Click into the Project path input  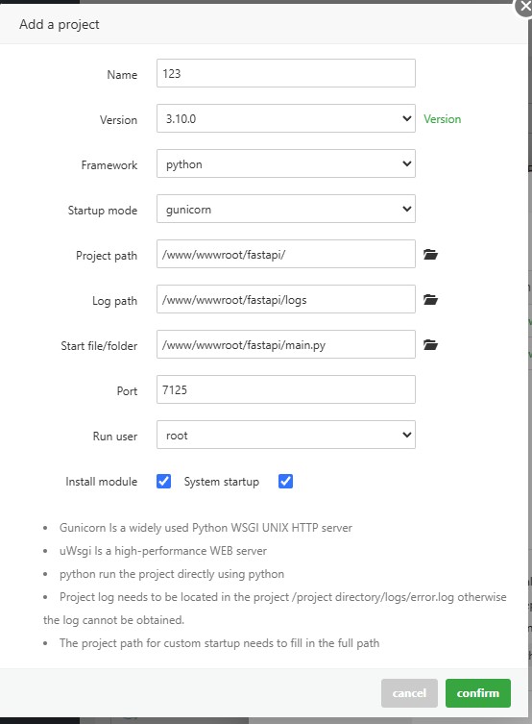(x=286, y=254)
